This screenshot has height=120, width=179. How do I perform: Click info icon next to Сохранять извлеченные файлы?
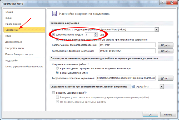(88, 64)
